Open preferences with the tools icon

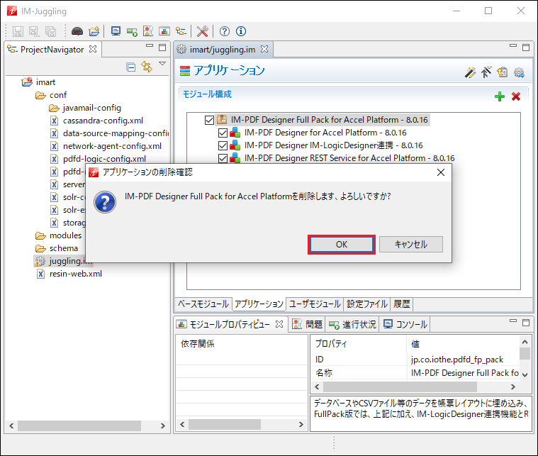[x=203, y=31]
